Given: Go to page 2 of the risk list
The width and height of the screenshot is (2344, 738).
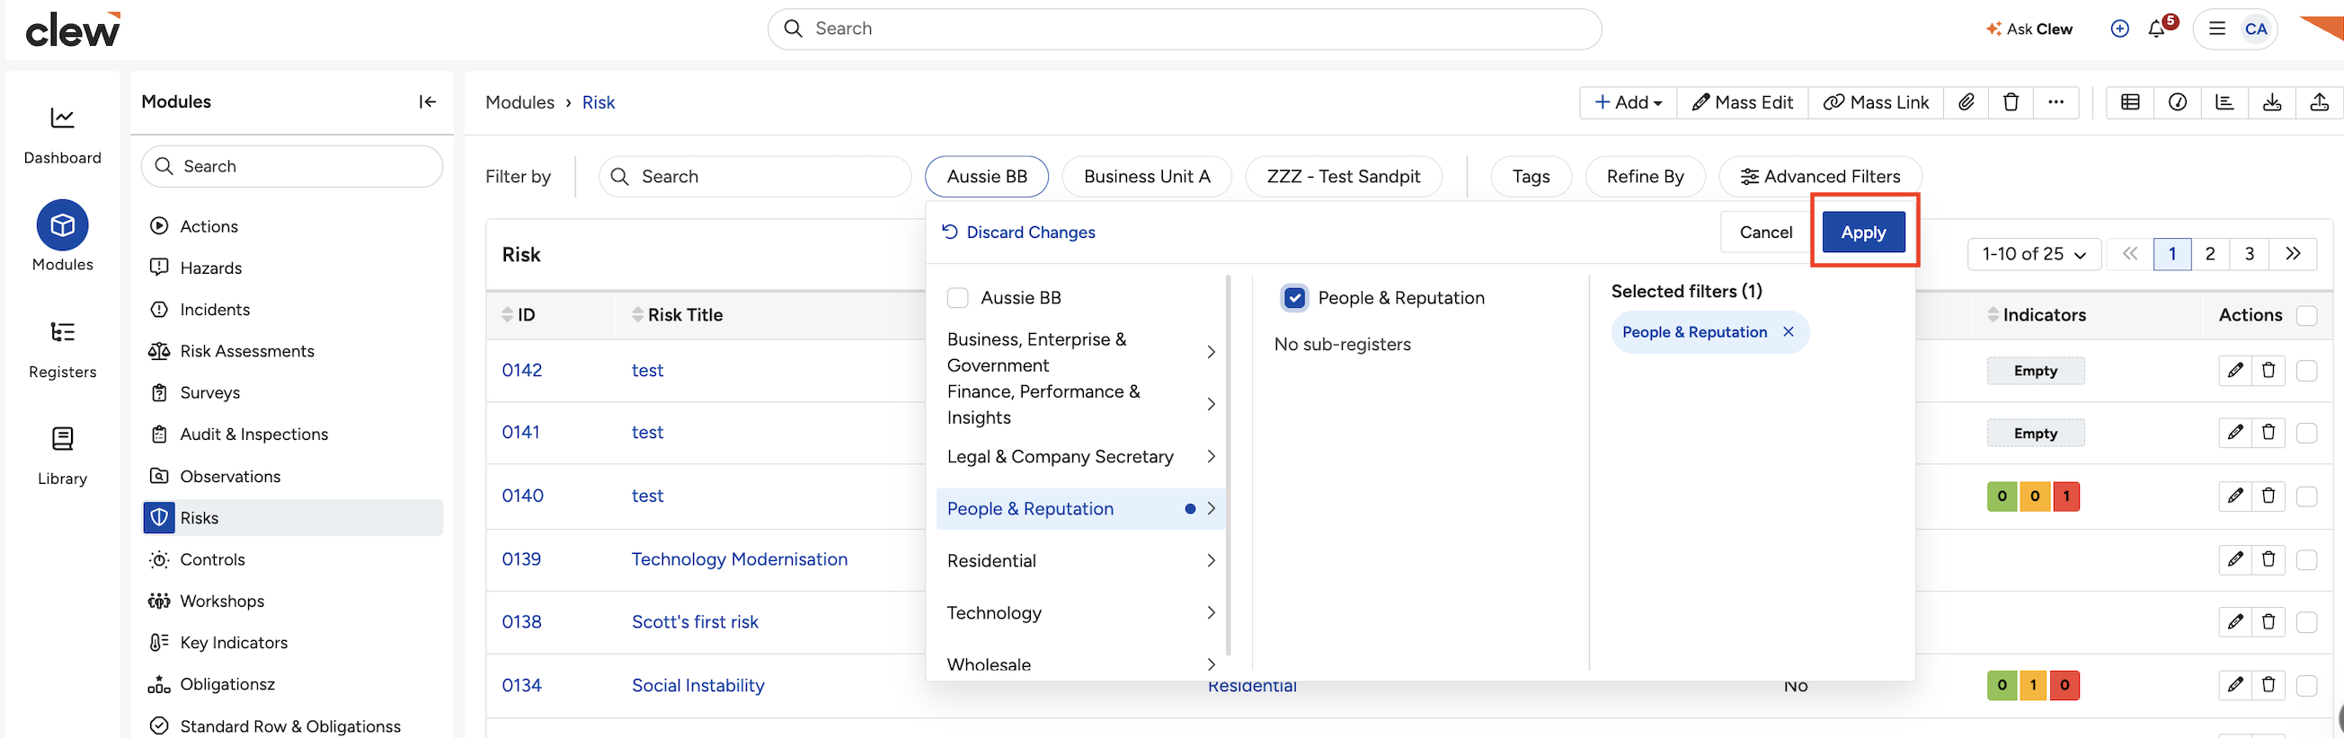Looking at the screenshot, I should 2209,254.
